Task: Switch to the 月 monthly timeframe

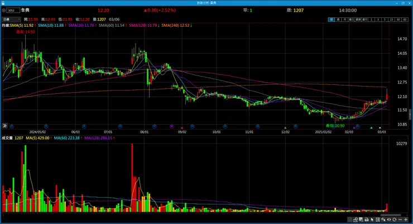Action: [x=344, y=20]
